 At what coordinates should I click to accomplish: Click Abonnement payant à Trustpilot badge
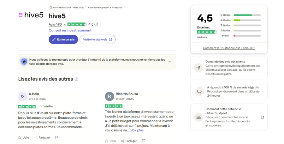[x=105, y=8]
